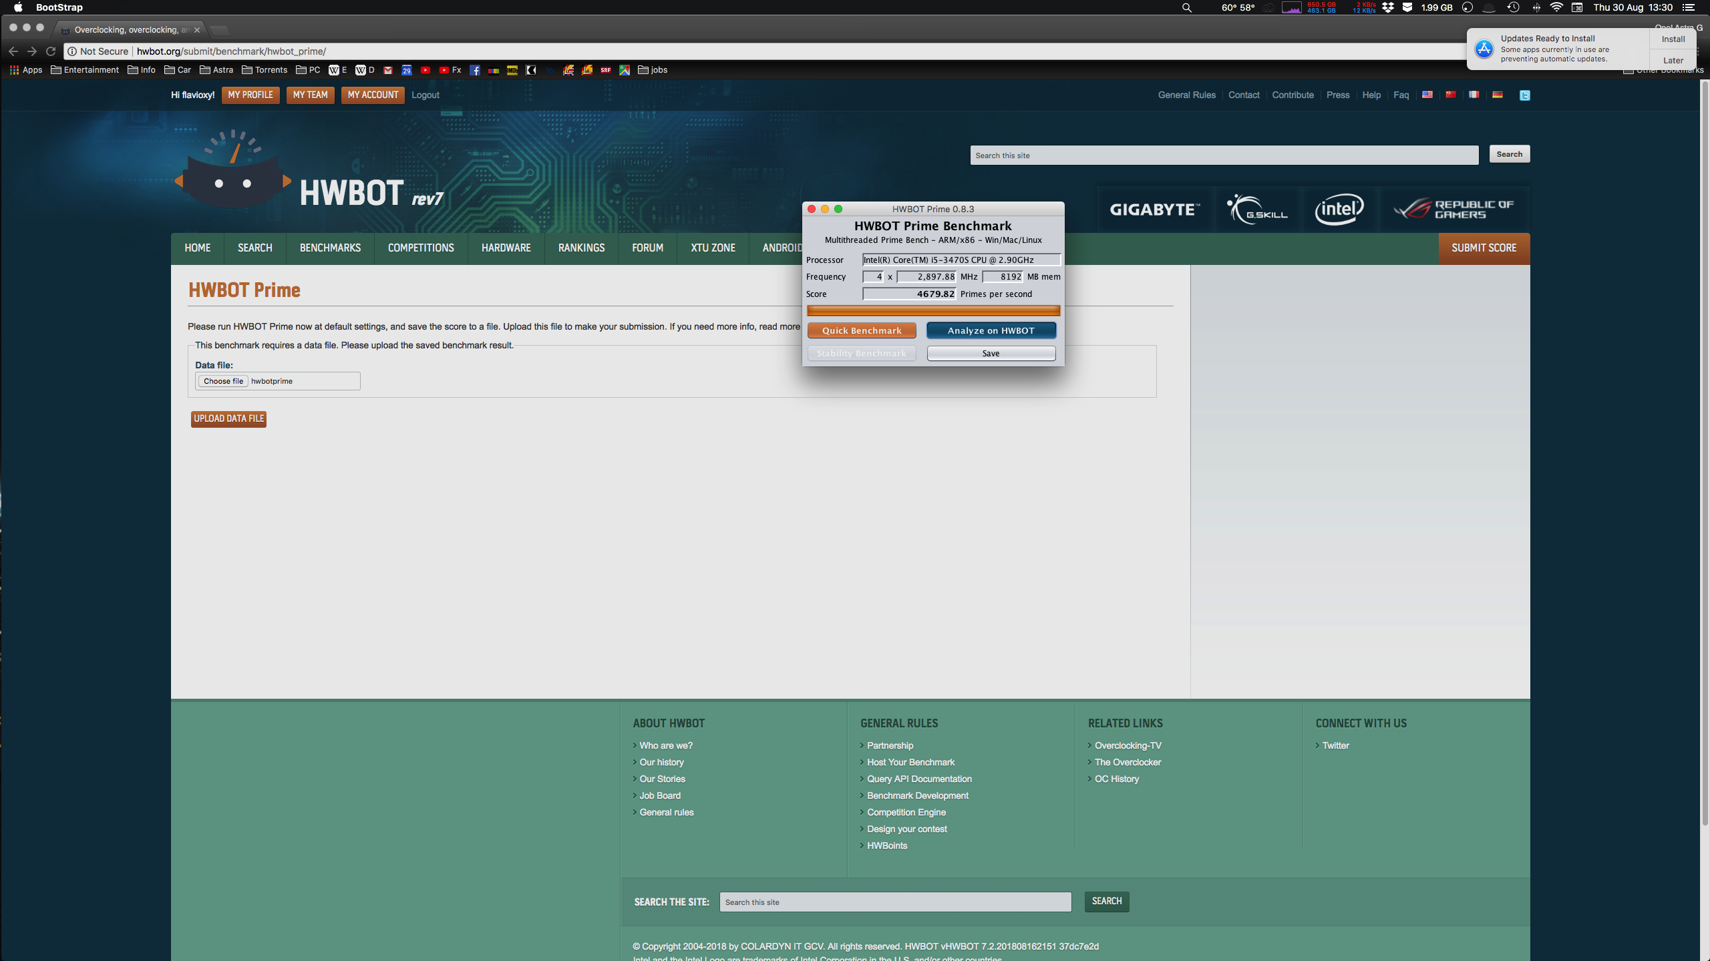This screenshot has height=961, width=1710.
Task: Open the COMPETITIONS navigation tab
Action: coord(421,248)
